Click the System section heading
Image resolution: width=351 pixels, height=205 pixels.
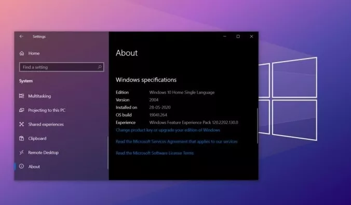[x=26, y=81]
